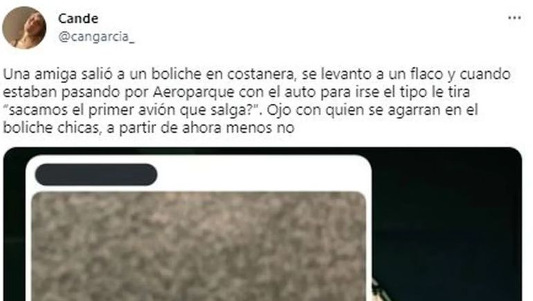
Task: Select the white card header beside the redacted pill
Action: coord(264,174)
